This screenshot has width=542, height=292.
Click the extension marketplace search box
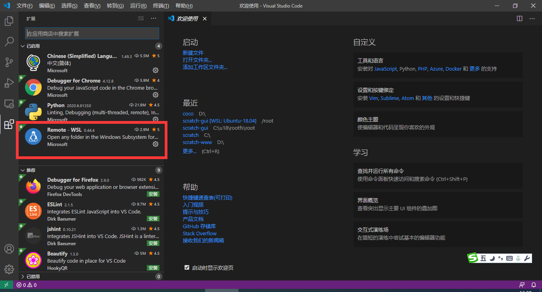pos(92,33)
